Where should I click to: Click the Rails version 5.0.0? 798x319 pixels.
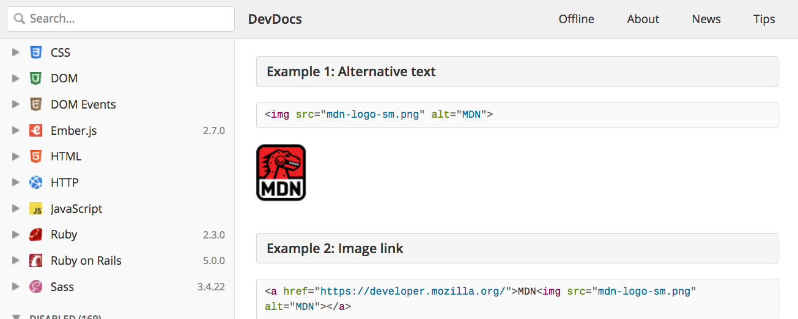[214, 260]
